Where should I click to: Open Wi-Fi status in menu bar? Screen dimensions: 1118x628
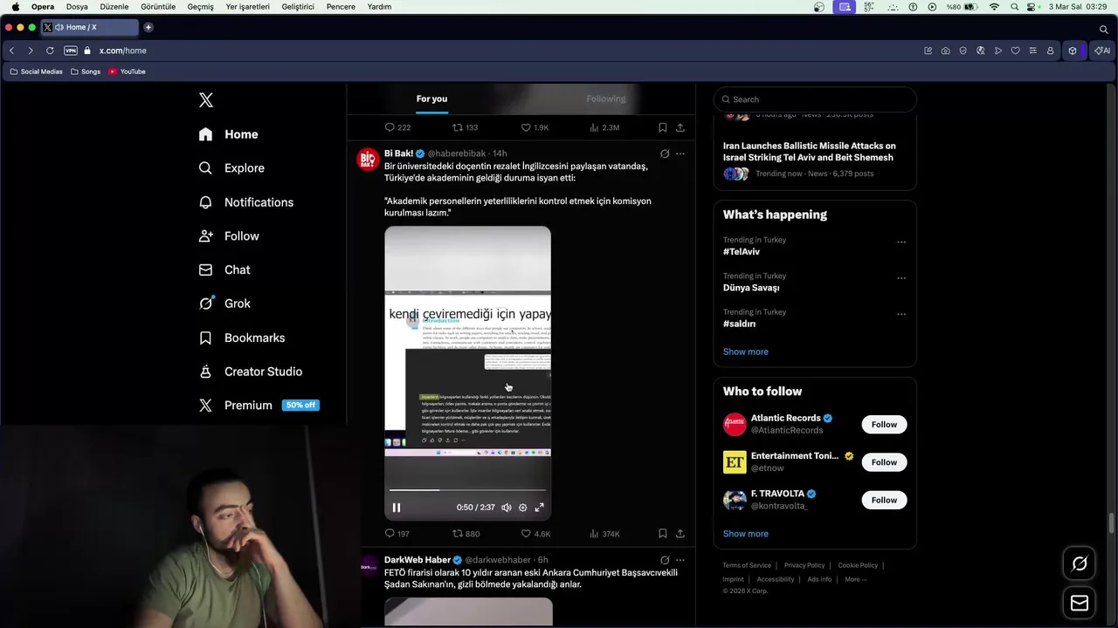pyautogui.click(x=994, y=6)
